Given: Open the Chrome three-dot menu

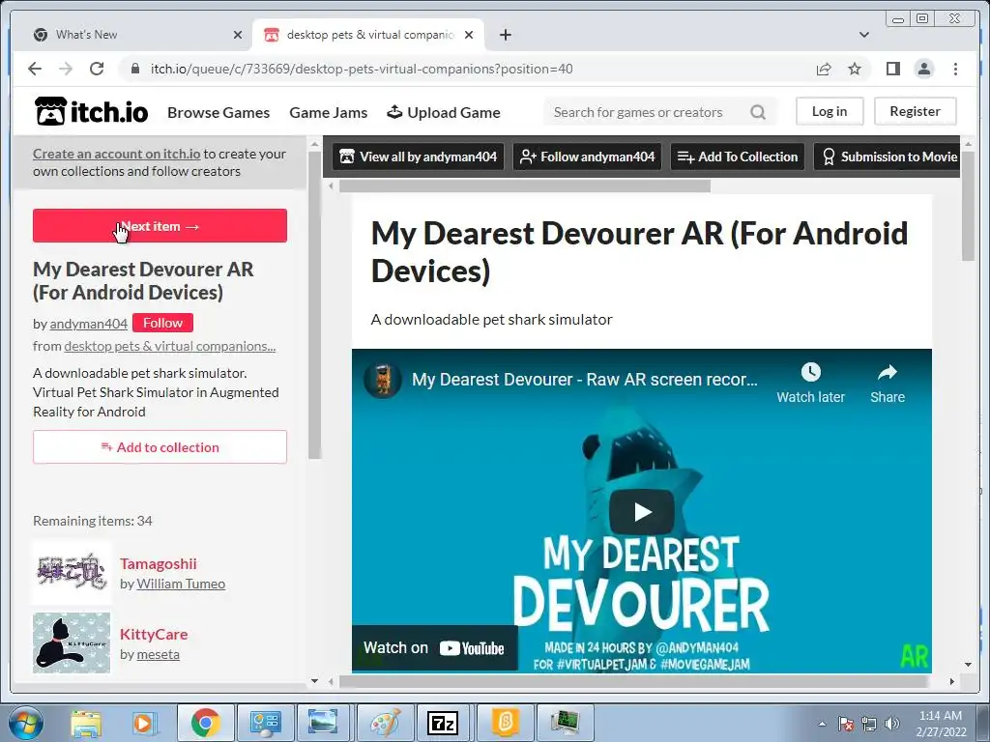Looking at the screenshot, I should tap(955, 69).
